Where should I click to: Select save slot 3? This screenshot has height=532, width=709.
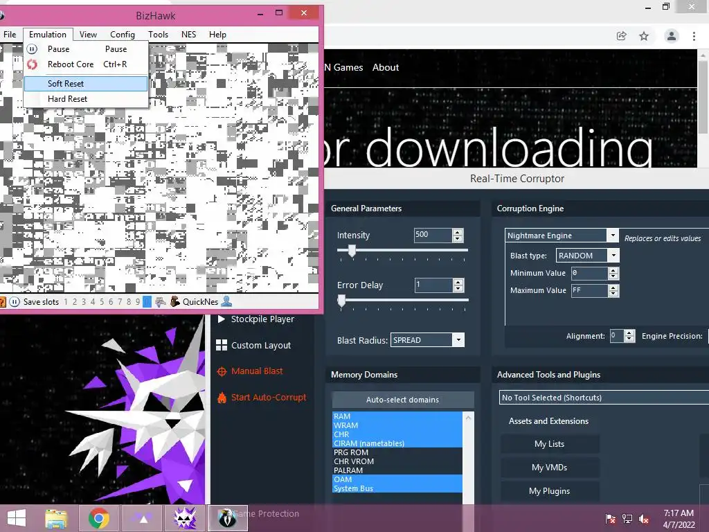pos(84,302)
